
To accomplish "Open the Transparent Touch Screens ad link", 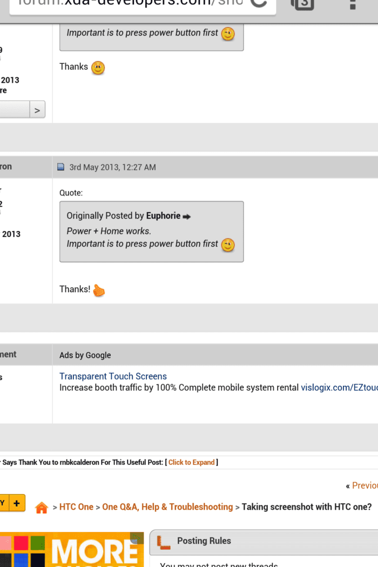I will [113, 376].
